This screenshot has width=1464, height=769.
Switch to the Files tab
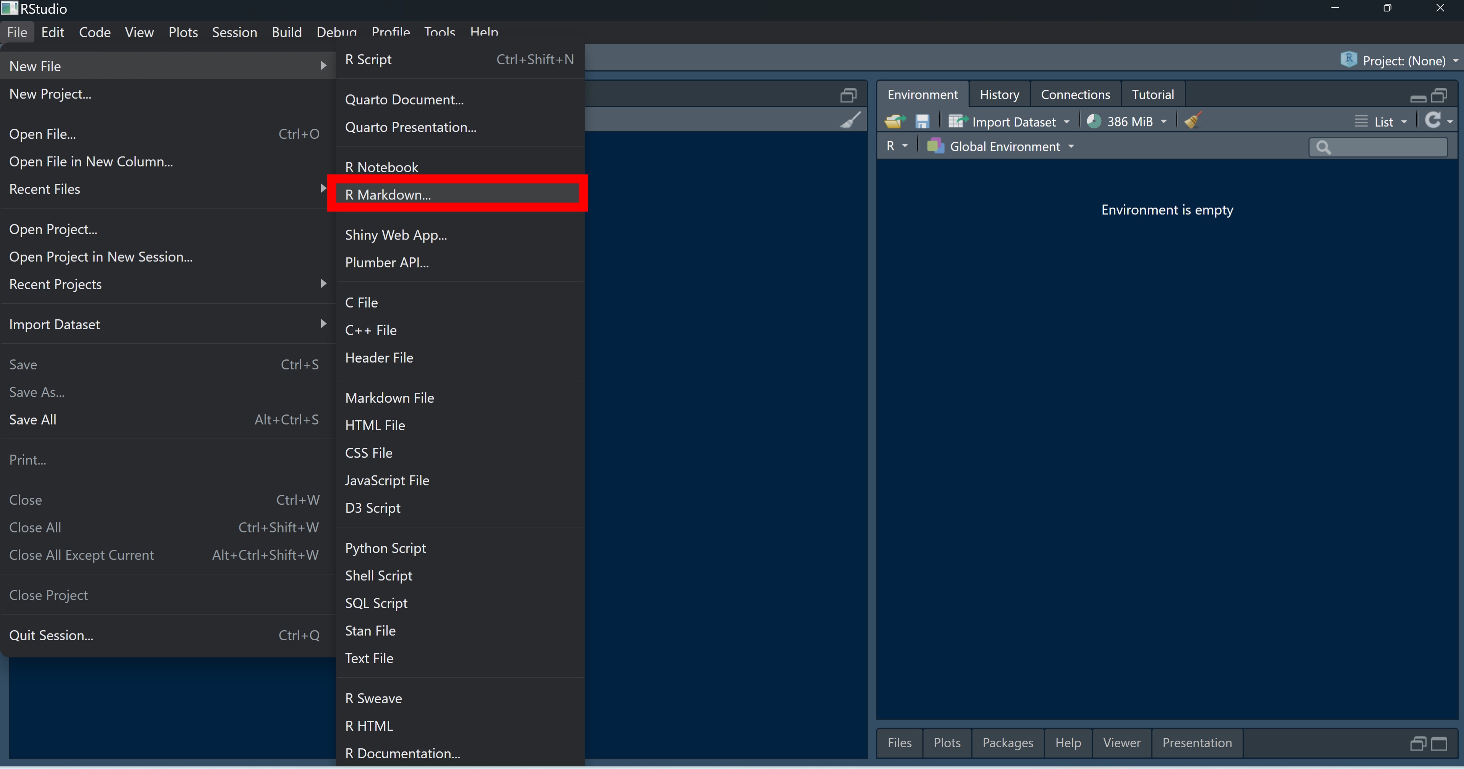[x=899, y=743]
